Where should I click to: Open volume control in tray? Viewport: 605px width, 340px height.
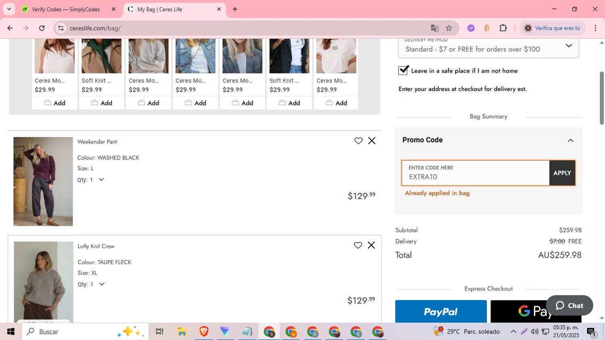point(534,332)
